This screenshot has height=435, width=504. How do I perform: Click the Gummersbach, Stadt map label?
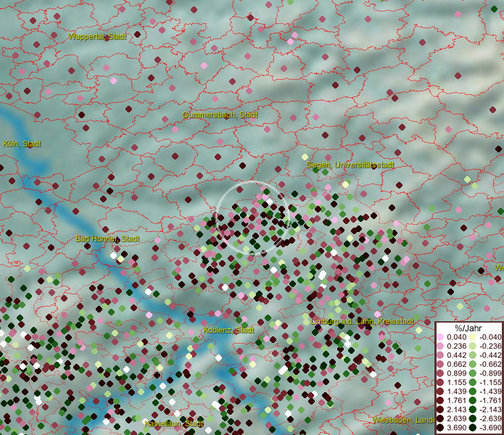click(x=220, y=115)
